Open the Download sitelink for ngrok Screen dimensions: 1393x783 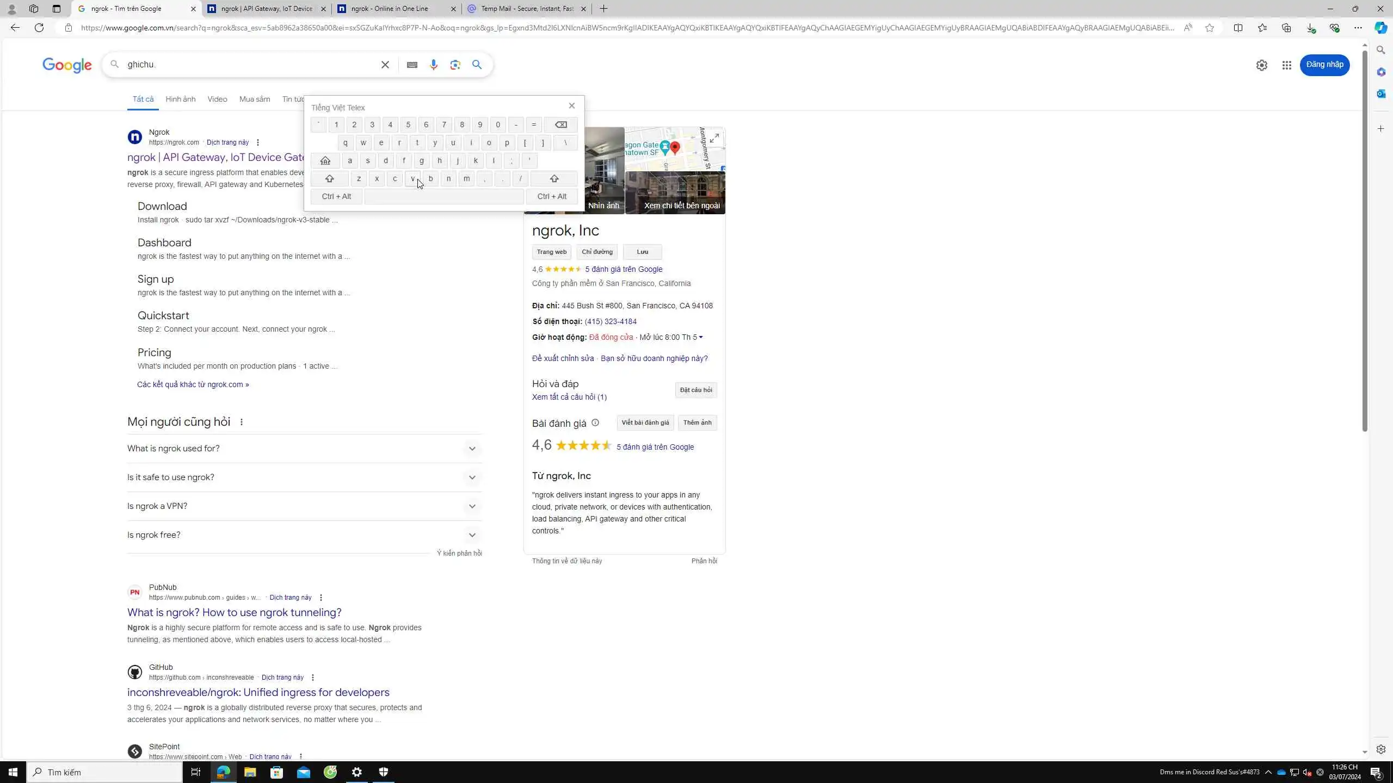162,207
